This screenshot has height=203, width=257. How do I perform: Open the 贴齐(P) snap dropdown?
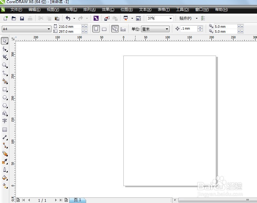tap(197, 18)
